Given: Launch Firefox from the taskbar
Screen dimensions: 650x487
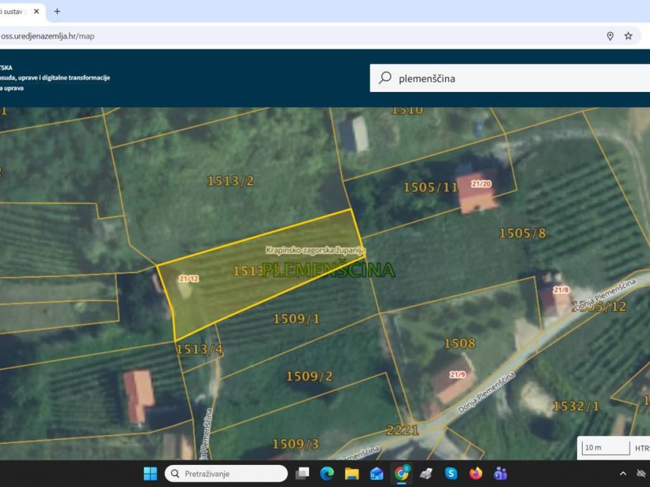Looking at the screenshot, I should [475, 474].
